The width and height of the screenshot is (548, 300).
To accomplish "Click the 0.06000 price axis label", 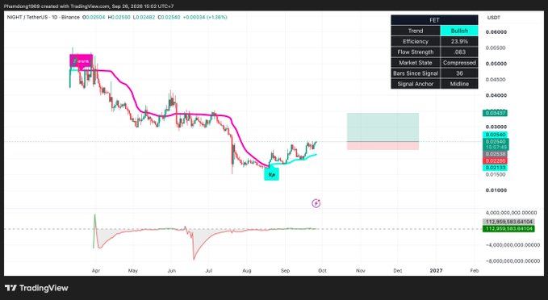I will coord(496,32).
